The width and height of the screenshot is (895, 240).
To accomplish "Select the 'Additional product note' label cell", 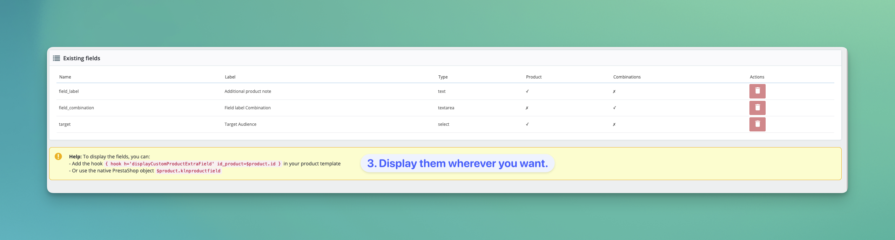I will 248,91.
